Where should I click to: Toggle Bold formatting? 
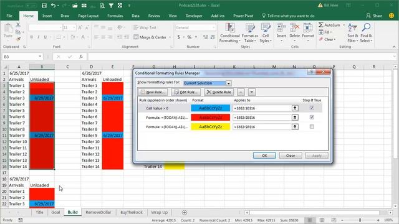[31, 37]
